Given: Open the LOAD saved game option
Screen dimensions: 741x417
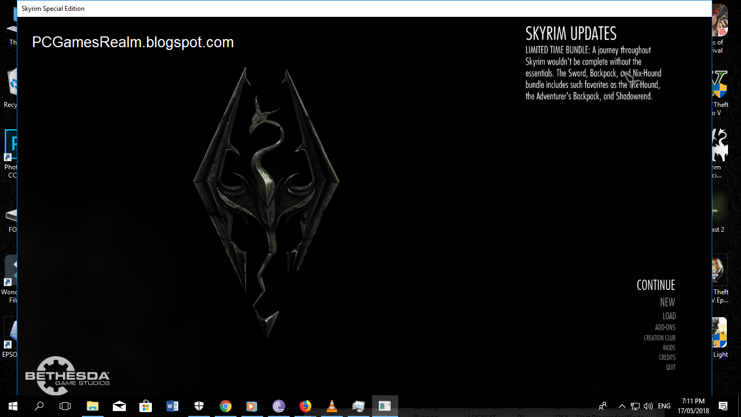Looking at the screenshot, I should [x=669, y=316].
